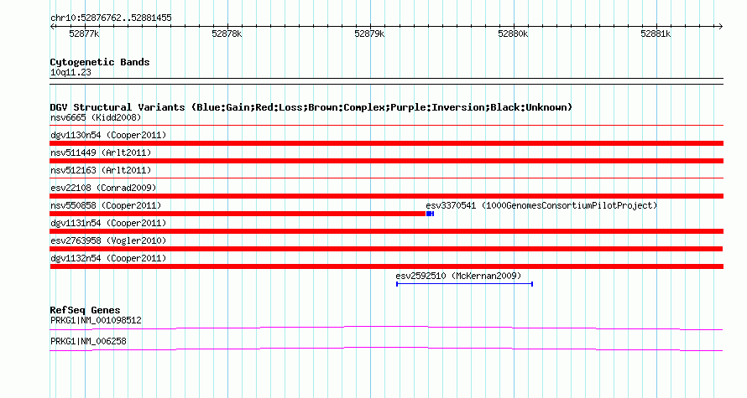This screenshot has height=398, width=747.
Task: Click the magenta line of PRKG1|NM_001098512
Action: (x=386, y=328)
